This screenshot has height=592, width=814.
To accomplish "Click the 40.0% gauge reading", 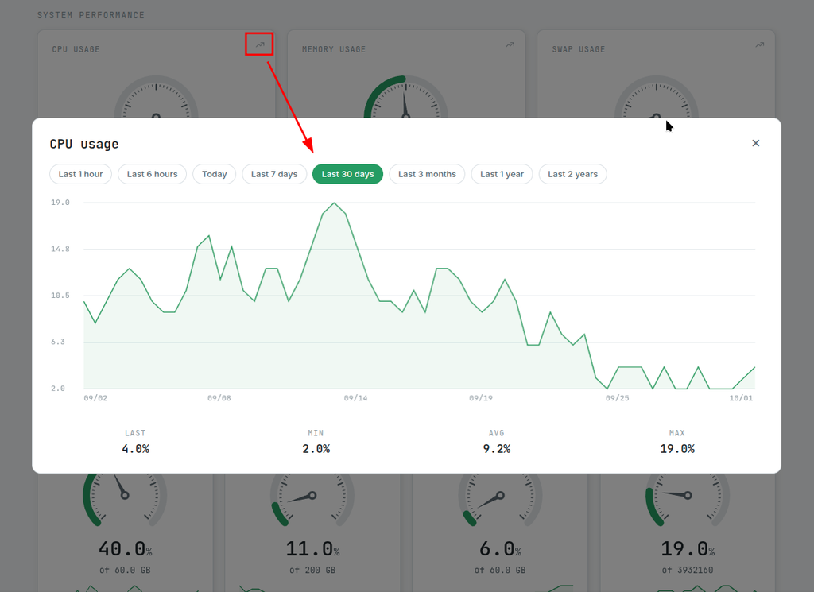I will (x=125, y=549).
